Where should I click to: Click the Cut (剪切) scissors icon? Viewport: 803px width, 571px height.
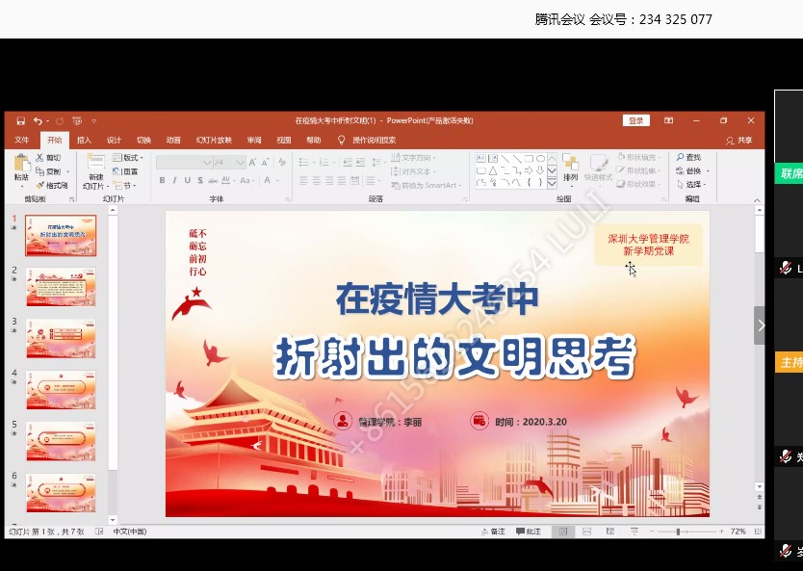point(40,157)
